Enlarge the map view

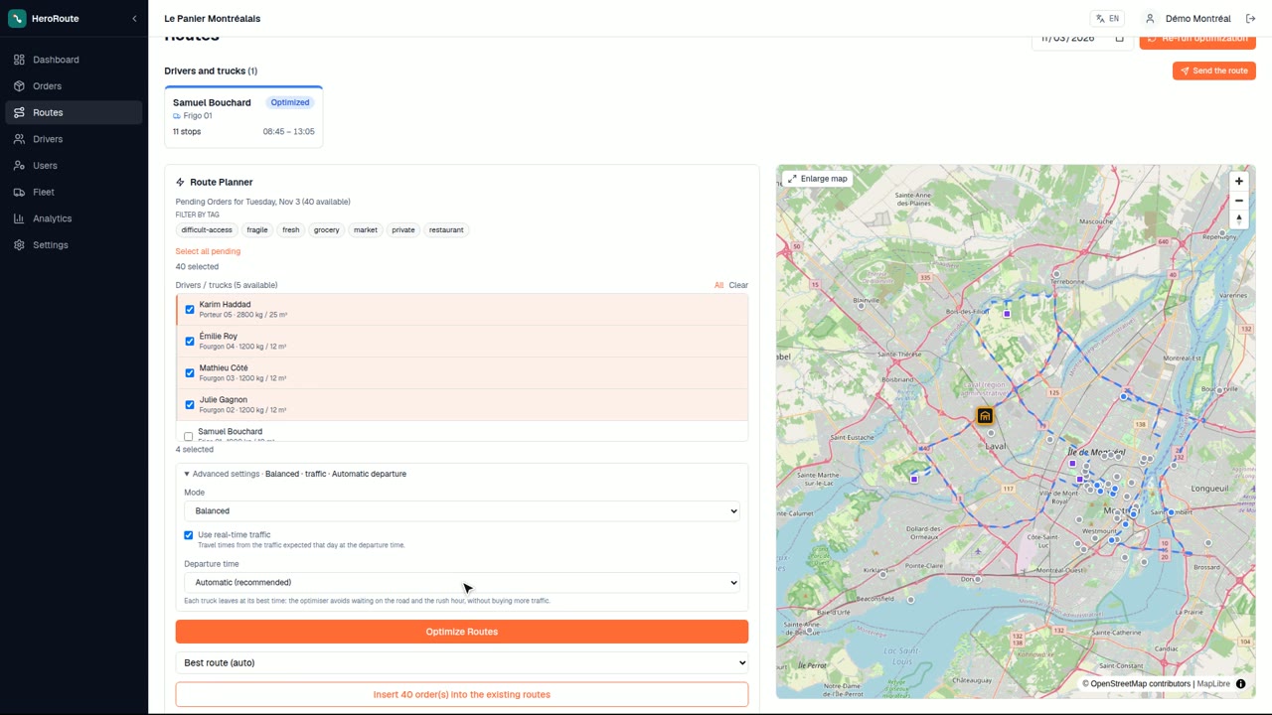(818, 179)
